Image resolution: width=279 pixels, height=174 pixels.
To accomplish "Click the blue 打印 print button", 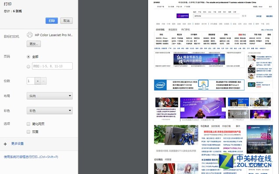I will (x=51, y=20).
